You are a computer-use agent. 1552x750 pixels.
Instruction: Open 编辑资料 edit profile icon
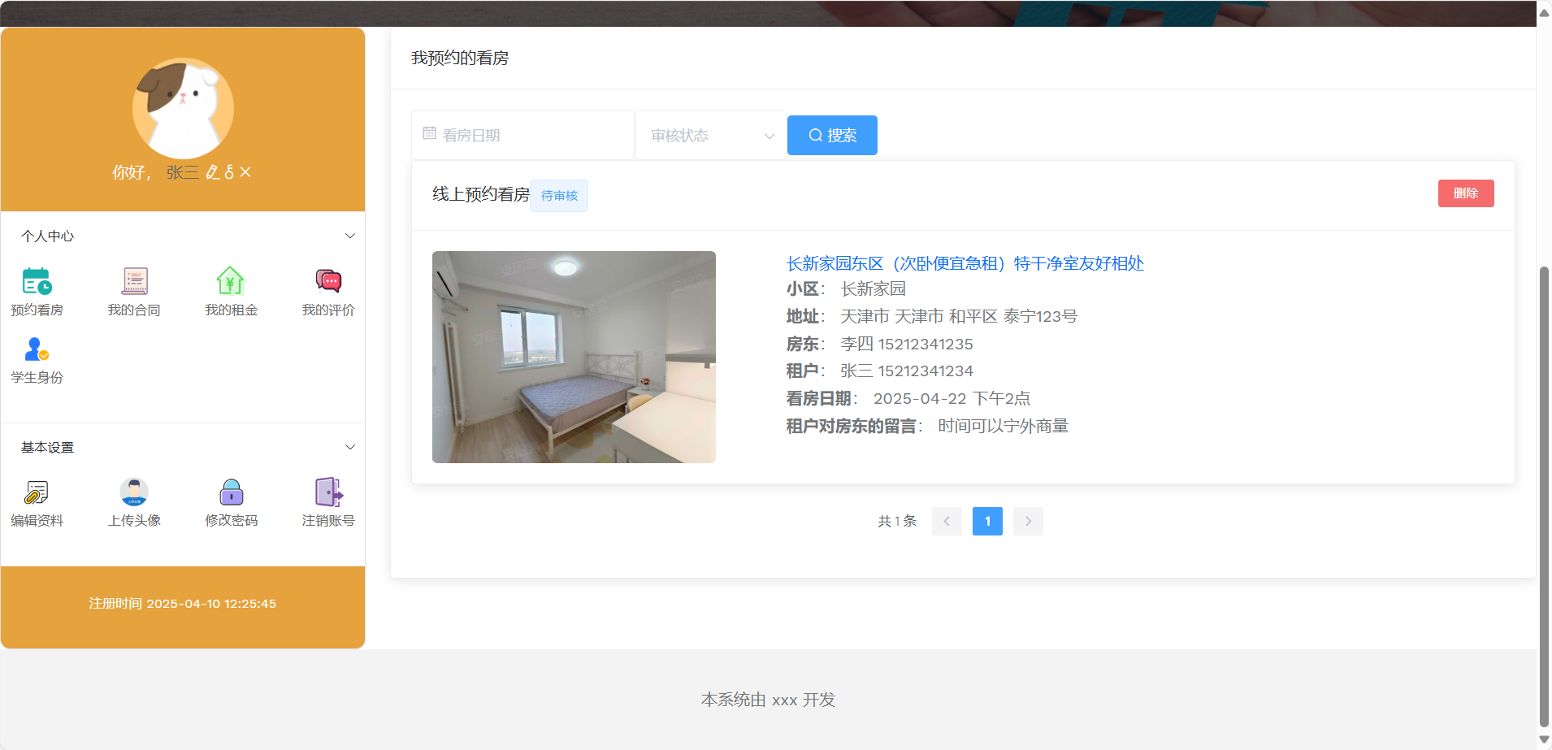pyautogui.click(x=37, y=492)
